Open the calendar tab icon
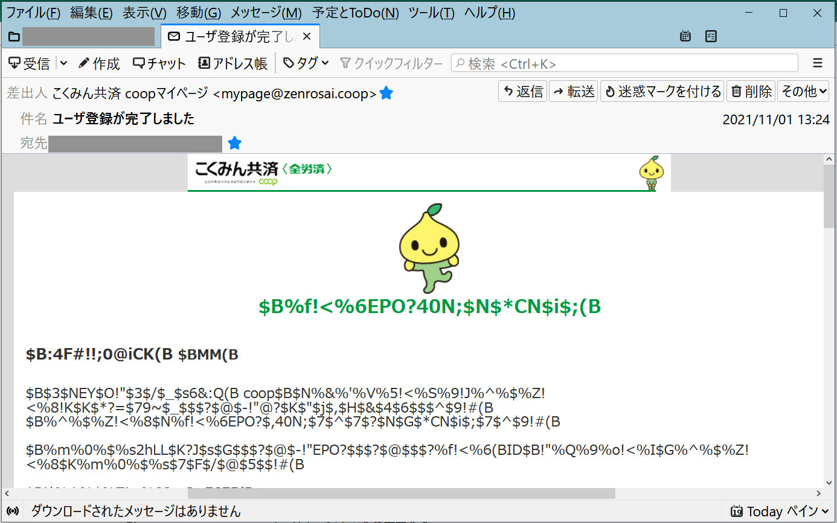 (x=685, y=37)
